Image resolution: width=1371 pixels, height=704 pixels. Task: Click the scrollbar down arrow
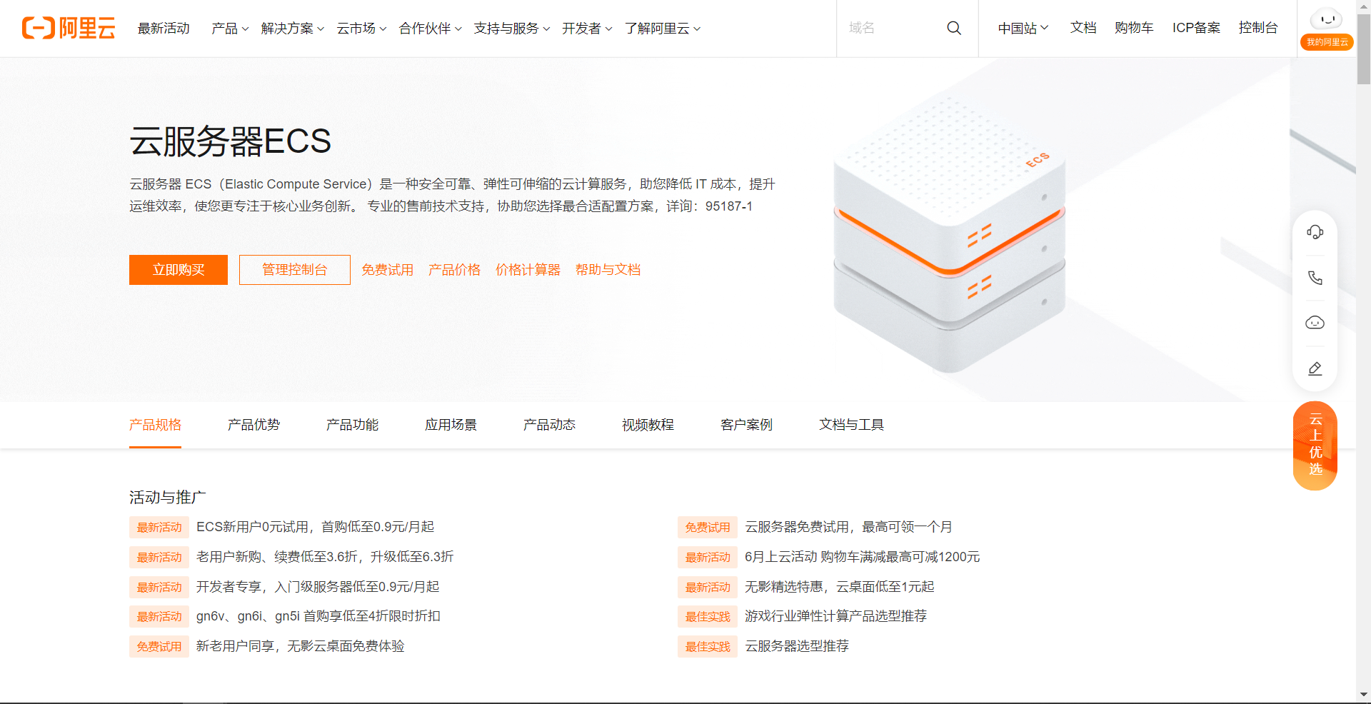pos(1363,694)
